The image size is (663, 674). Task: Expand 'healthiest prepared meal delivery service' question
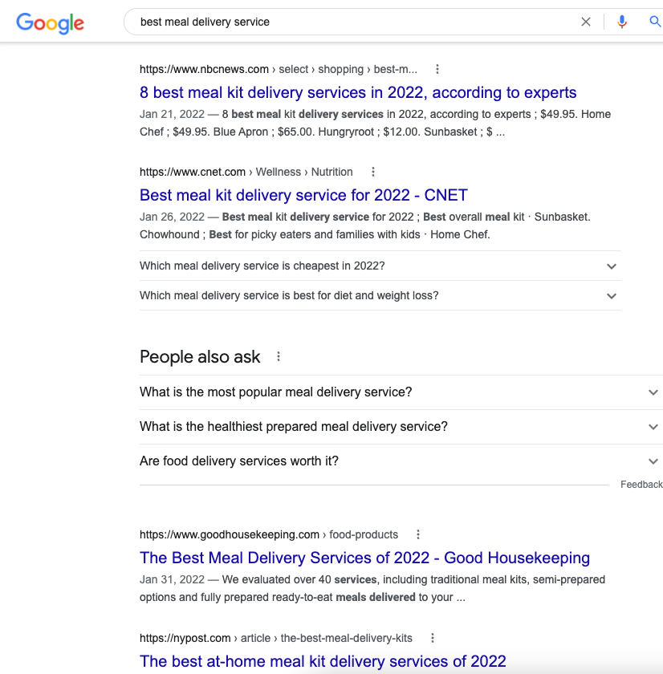click(x=653, y=427)
